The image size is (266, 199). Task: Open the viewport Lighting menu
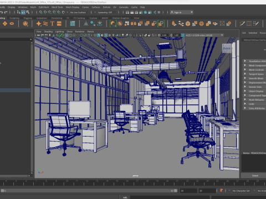click(x=59, y=32)
